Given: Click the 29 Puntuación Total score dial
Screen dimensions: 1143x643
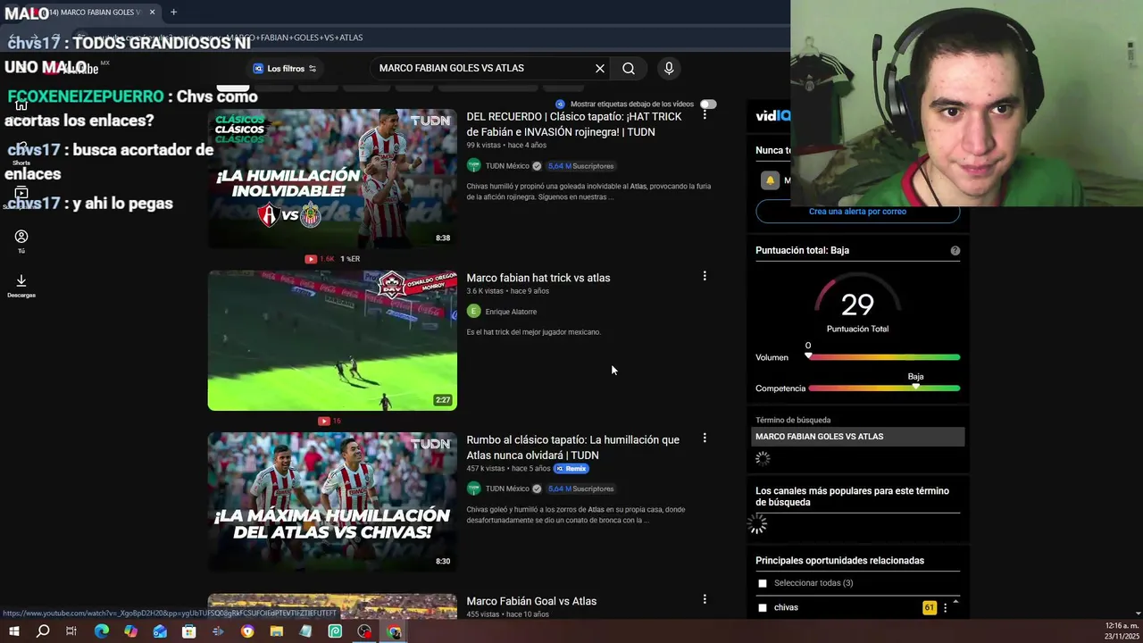Looking at the screenshot, I should click(857, 305).
